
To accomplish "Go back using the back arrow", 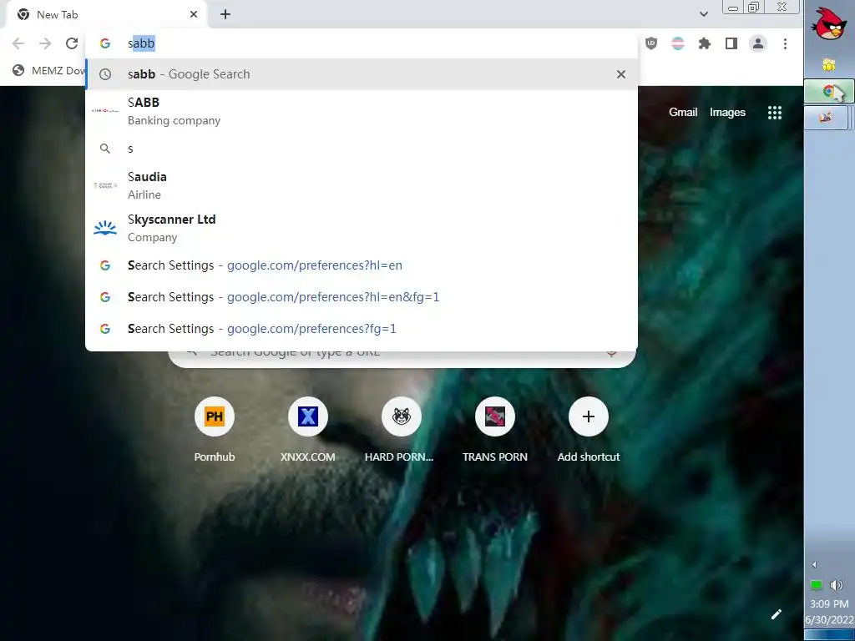I will point(18,43).
